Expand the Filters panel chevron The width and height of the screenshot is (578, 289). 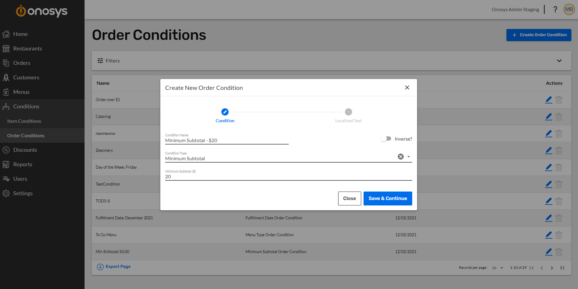pyautogui.click(x=559, y=61)
